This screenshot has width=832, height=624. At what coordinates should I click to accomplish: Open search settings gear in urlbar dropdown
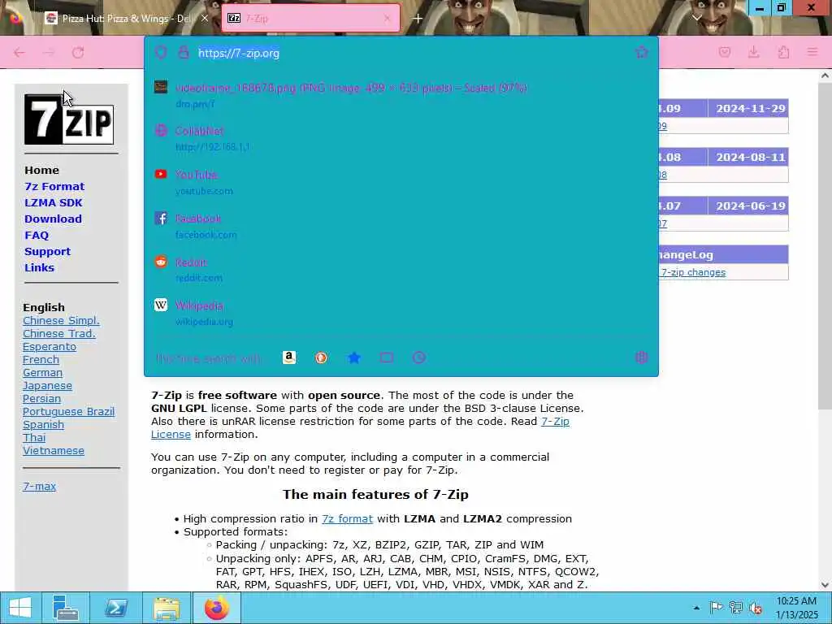click(x=642, y=357)
